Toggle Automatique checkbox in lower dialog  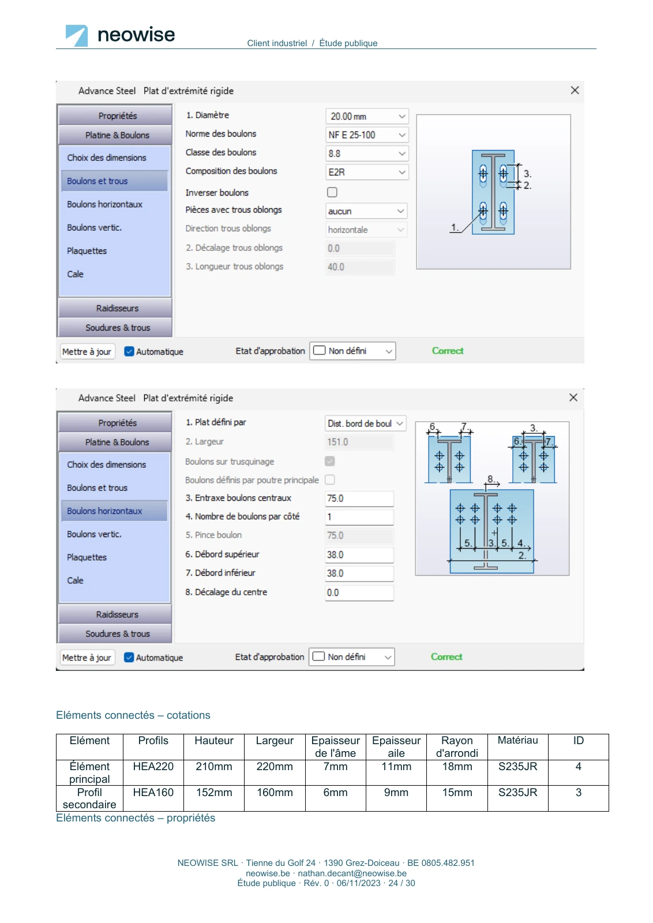129,658
